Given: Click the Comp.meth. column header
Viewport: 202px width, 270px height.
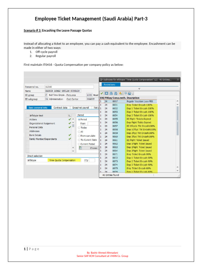Looking at the screenshot, I should [x=119, y=98].
